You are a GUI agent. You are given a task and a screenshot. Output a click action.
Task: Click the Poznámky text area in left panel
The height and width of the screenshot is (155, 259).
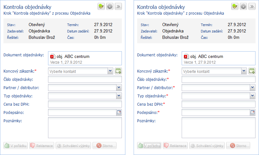(x=85, y=127)
